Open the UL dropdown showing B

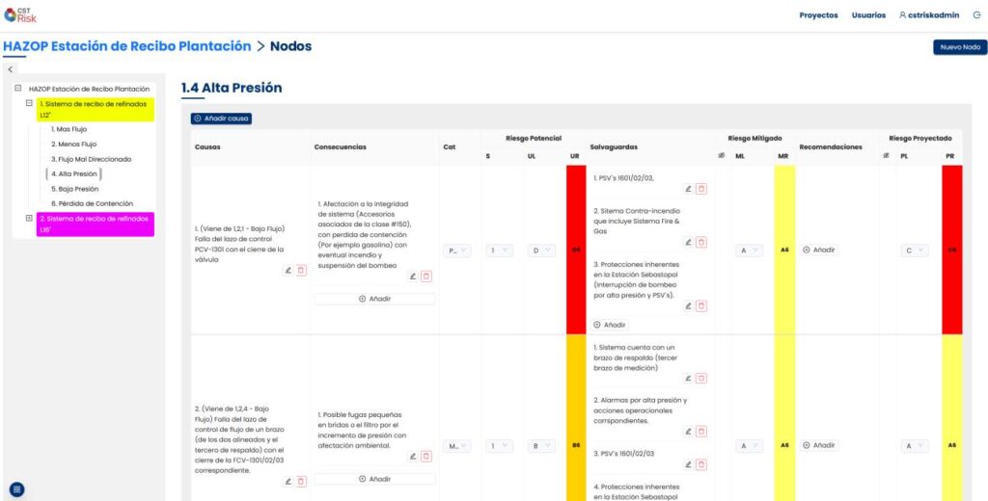coord(541,446)
